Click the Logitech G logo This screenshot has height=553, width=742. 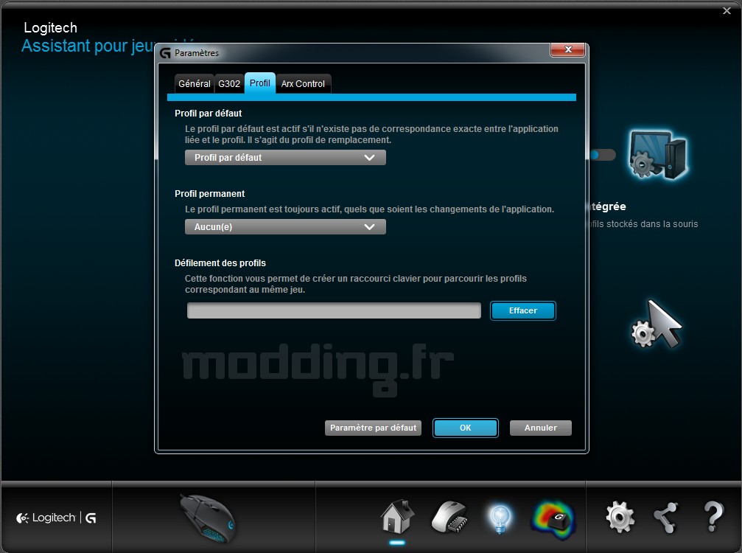[56, 518]
